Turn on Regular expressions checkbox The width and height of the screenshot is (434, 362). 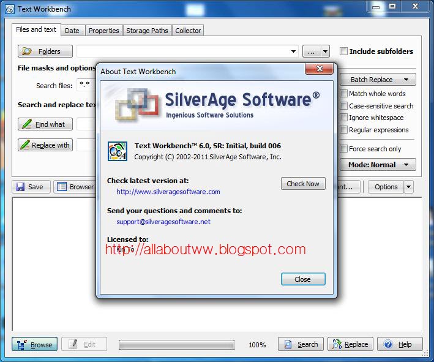pyautogui.click(x=343, y=130)
